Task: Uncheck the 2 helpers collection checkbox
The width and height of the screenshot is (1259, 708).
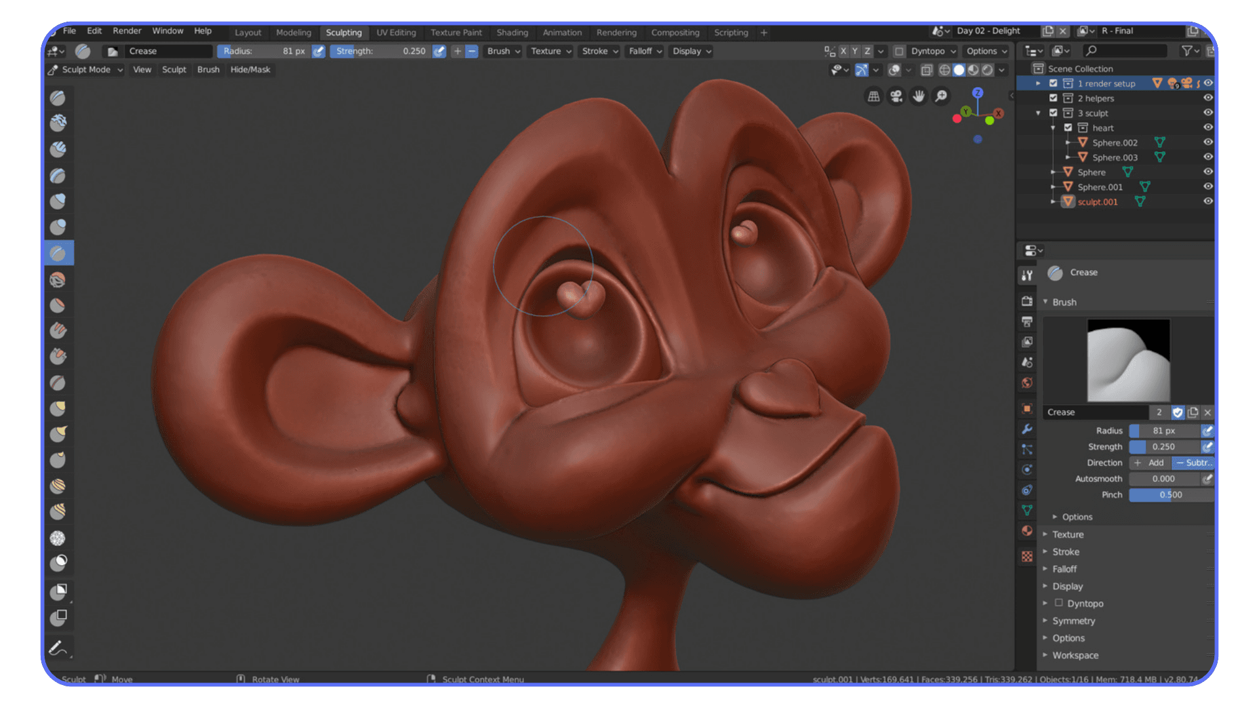Action: [x=1053, y=98]
